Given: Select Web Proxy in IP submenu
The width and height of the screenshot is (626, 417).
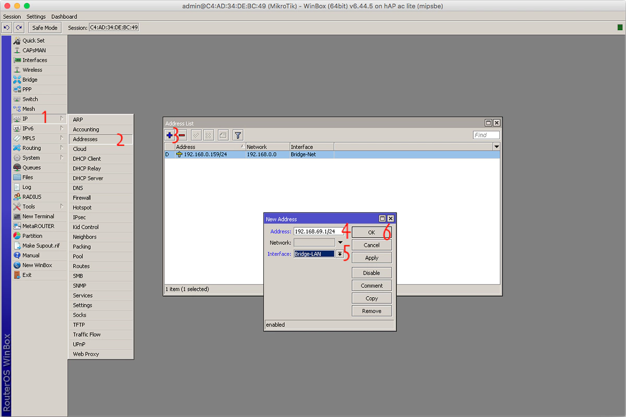Looking at the screenshot, I should click(x=101, y=354).
